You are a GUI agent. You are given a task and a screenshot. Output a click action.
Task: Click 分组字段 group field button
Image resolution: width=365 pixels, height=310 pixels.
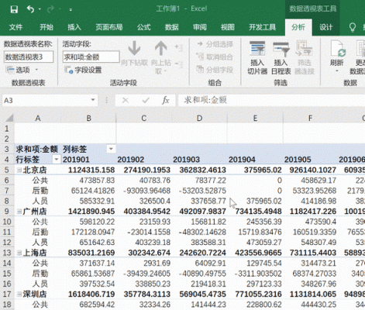pos(215,70)
